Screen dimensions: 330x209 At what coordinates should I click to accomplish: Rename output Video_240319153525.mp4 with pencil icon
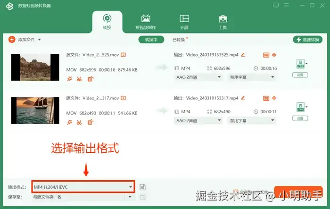pos(243,55)
